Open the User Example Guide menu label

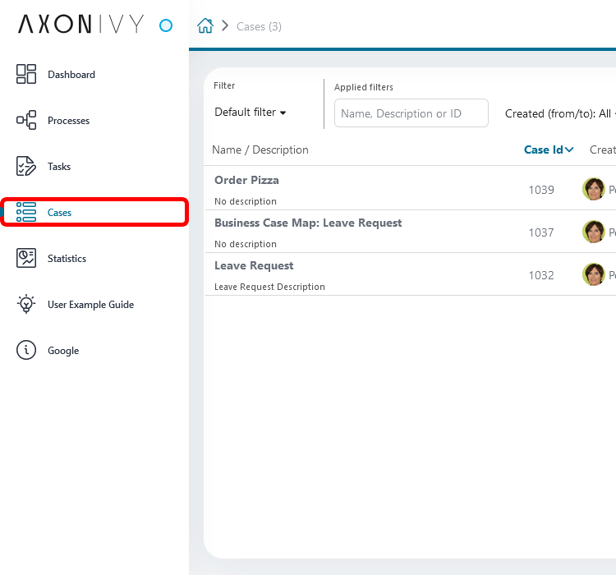pyautogui.click(x=90, y=305)
